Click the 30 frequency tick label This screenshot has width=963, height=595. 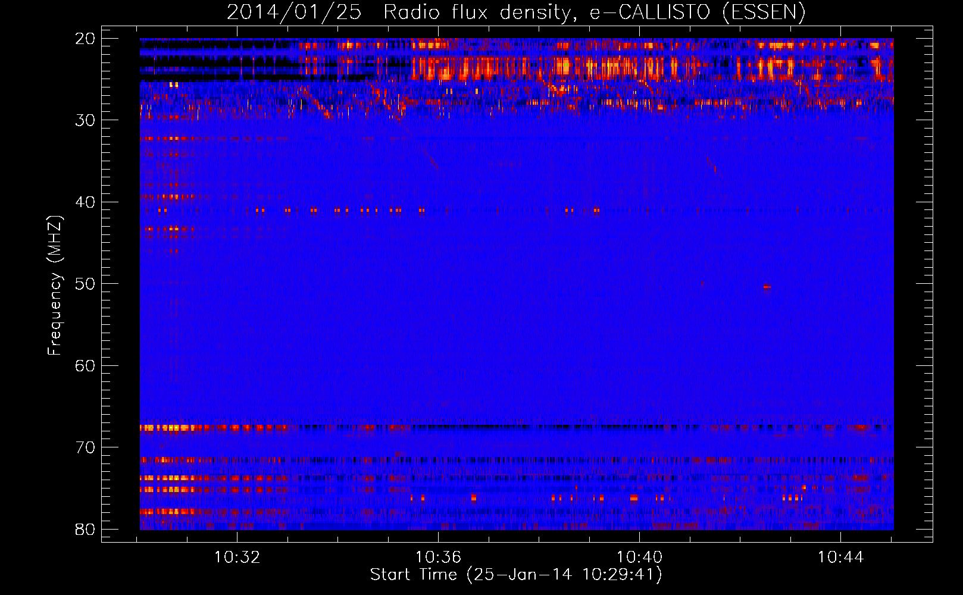coord(86,120)
